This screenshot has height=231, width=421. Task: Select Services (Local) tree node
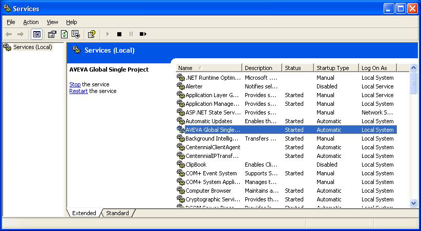32,47
